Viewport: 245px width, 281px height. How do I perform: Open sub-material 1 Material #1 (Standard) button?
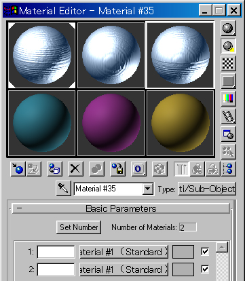pos(124,252)
